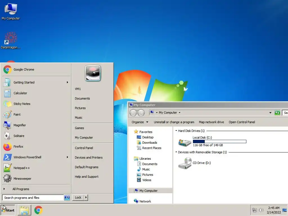
Task: Click Local Disk C: usage bar
Action: click(219, 141)
